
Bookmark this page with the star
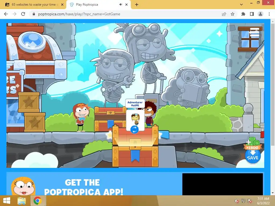tap(233, 14)
